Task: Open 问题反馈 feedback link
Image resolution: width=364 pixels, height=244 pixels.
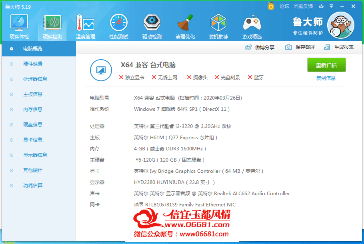Action: pos(303,6)
